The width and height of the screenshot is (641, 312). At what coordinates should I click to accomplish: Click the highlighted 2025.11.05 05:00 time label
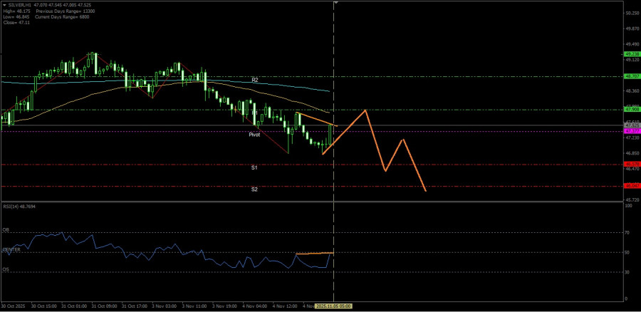pos(334,306)
